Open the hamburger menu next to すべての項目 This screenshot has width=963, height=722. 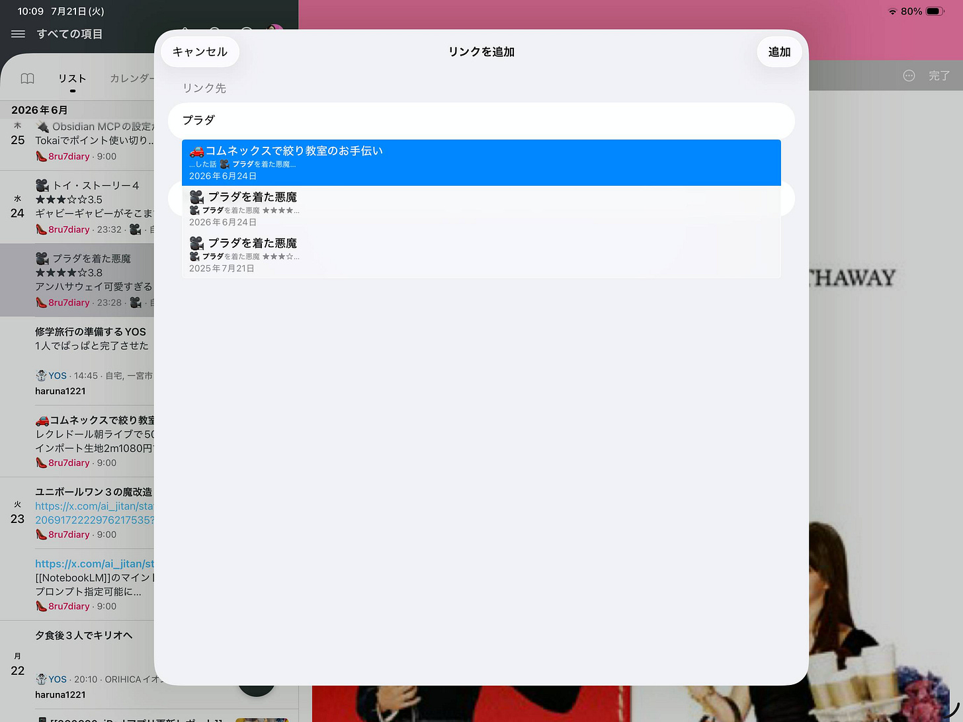(x=19, y=34)
